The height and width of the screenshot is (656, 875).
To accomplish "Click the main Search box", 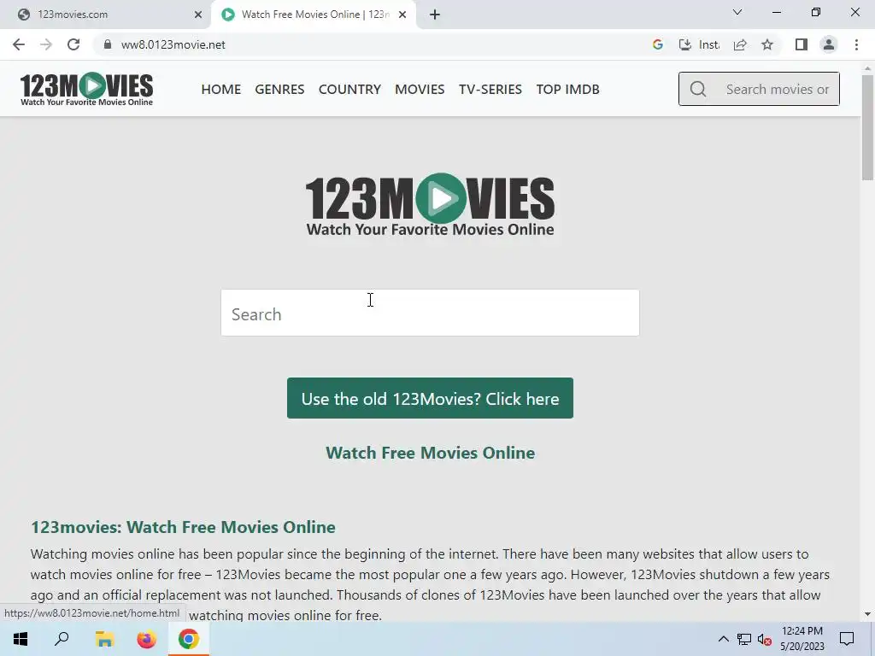I will pos(430,313).
